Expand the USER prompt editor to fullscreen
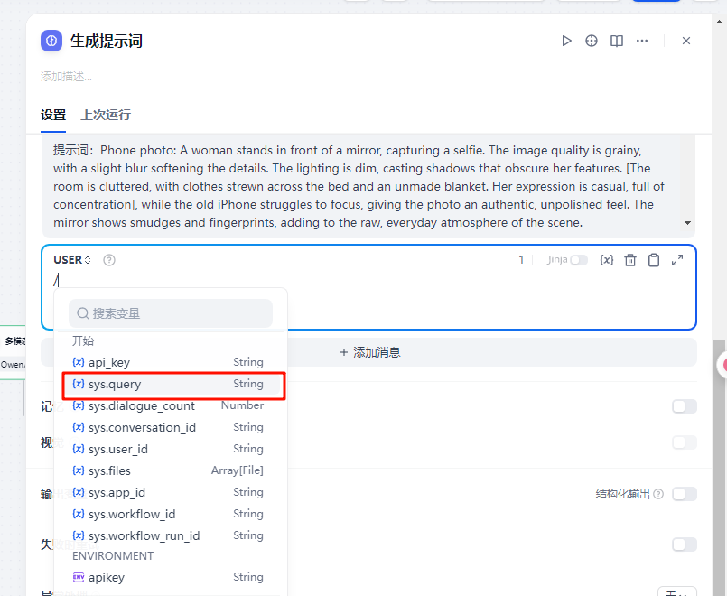This screenshot has width=727, height=596. pyautogui.click(x=677, y=260)
